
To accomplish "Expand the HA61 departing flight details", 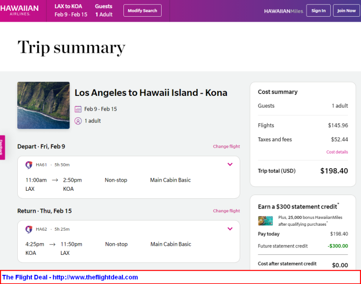I will point(230,164).
